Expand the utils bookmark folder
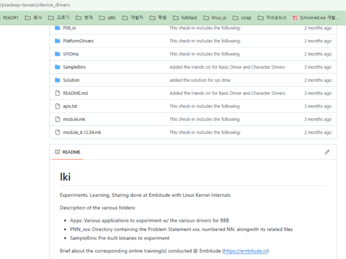 point(107,18)
